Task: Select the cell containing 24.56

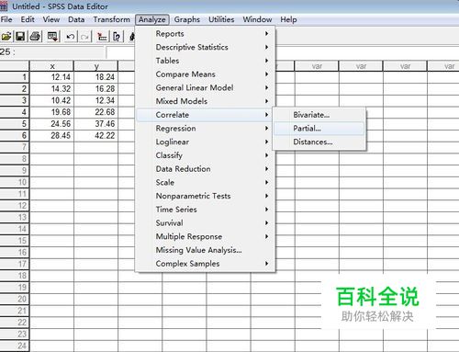Action: click(x=51, y=124)
